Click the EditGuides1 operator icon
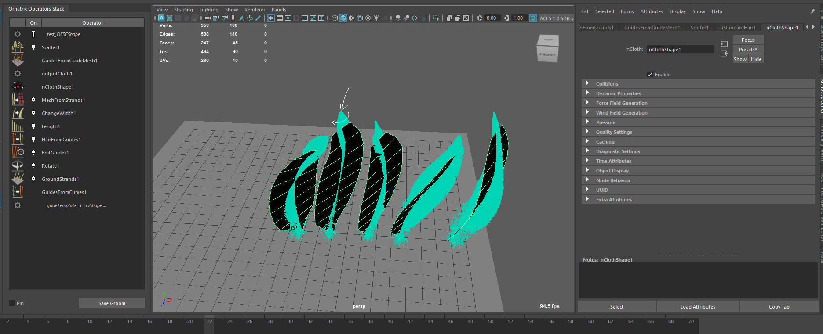Image resolution: width=823 pixels, height=334 pixels. click(x=18, y=153)
